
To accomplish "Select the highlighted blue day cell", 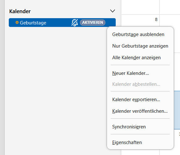I will (x=177, y=110).
